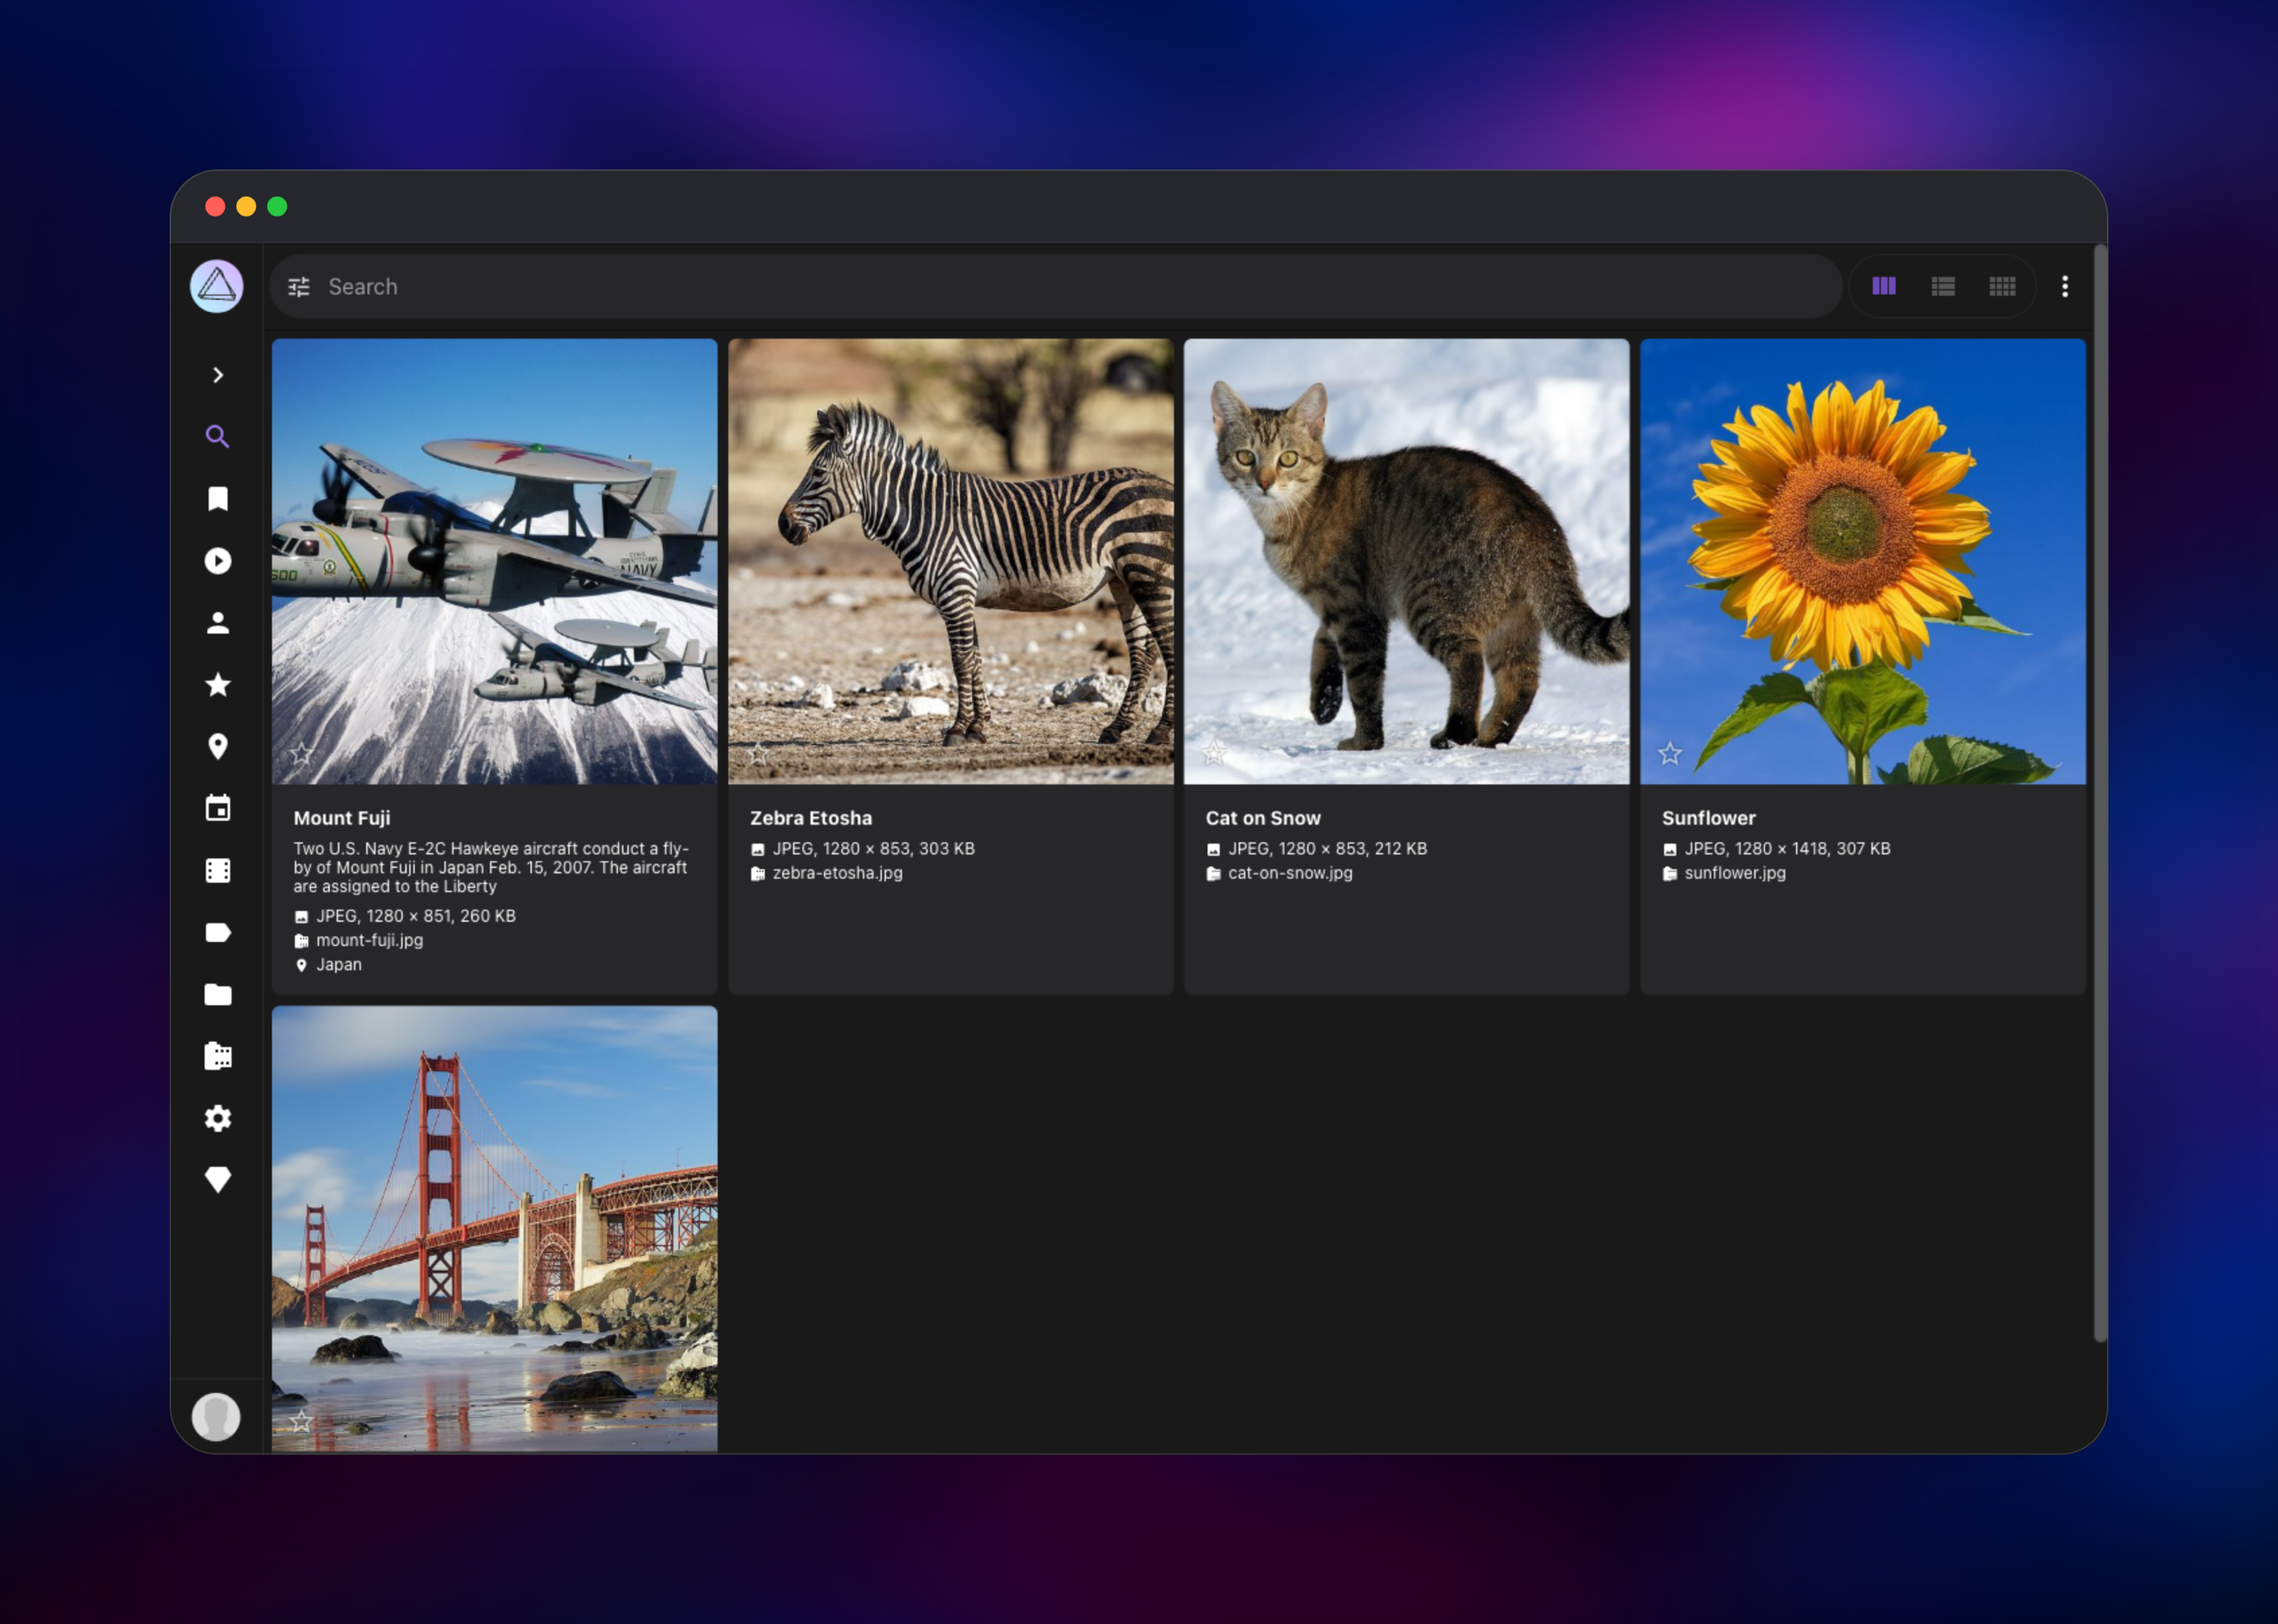Click the user avatar at sidebar bottom
The height and width of the screenshot is (1624, 2278).
tap(216, 1417)
